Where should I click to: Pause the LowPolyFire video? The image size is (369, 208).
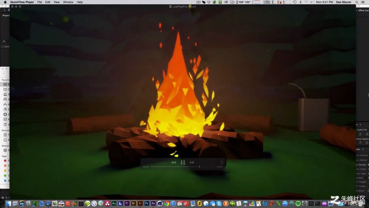(x=183, y=162)
